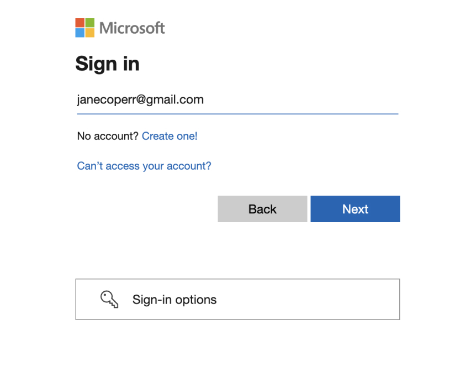This screenshot has height=367, width=476.
Task: Click the key graphic beside the options label
Action: [109, 299]
